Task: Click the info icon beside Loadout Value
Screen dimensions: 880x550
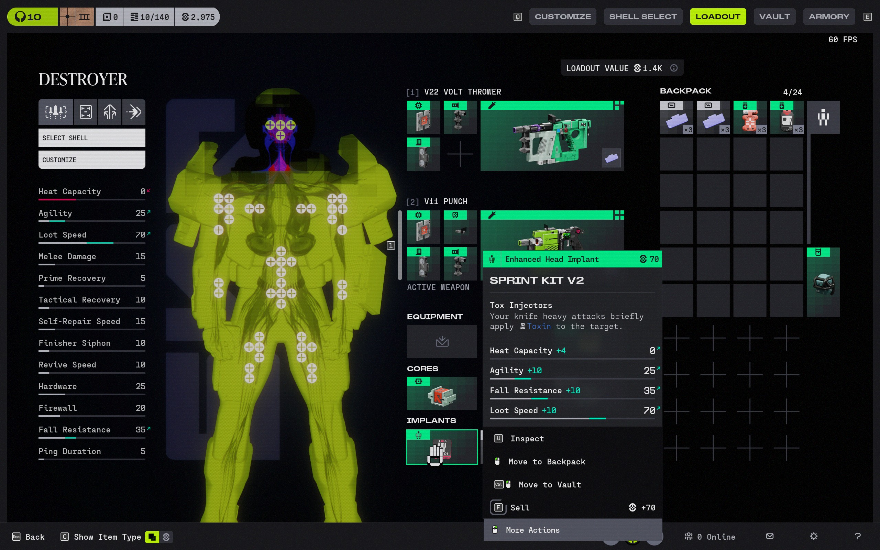Action: (674, 68)
